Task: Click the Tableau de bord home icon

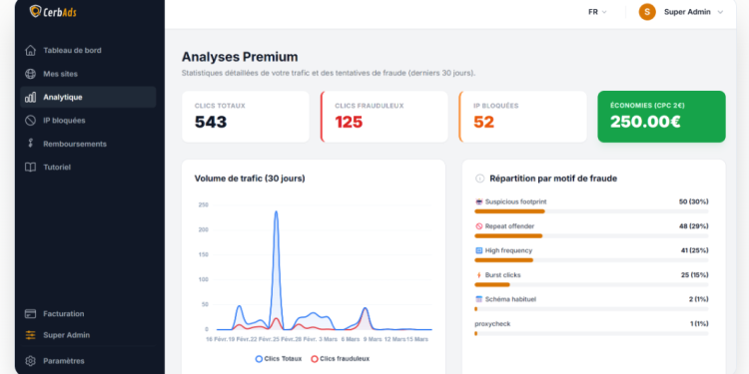Action: (x=30, y=51)
